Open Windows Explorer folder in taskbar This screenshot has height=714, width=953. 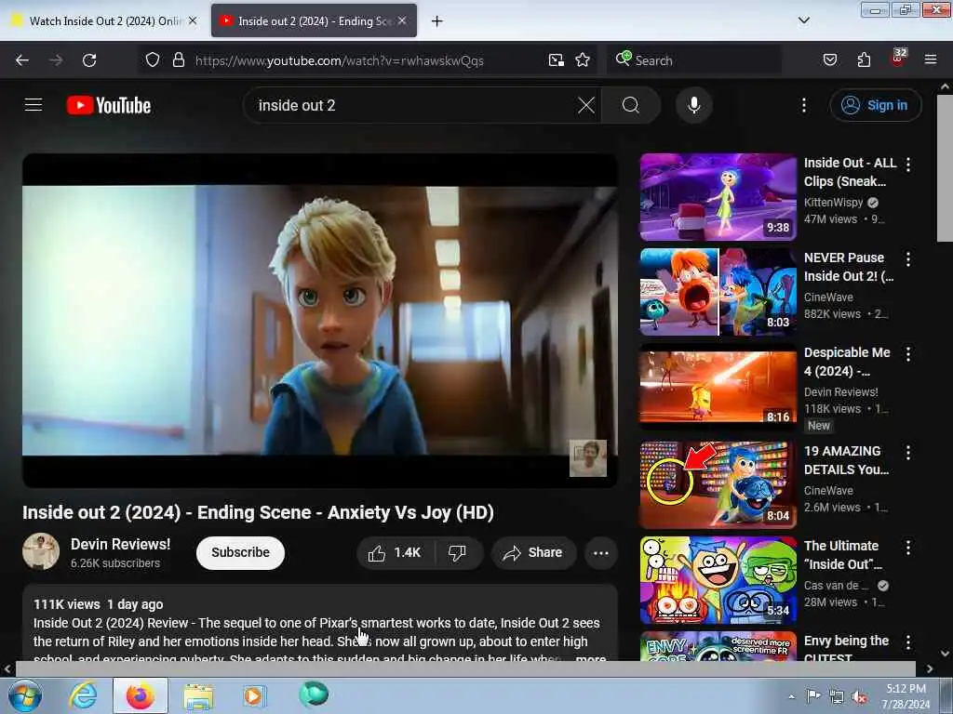click(198, 696)
